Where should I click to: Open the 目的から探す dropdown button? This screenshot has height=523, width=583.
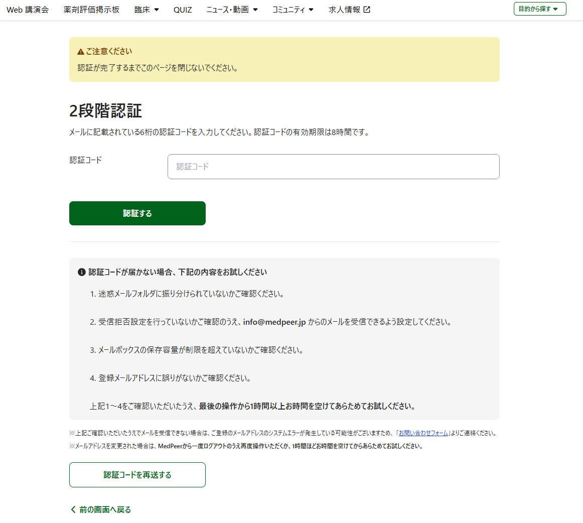[x=540, y=9]
